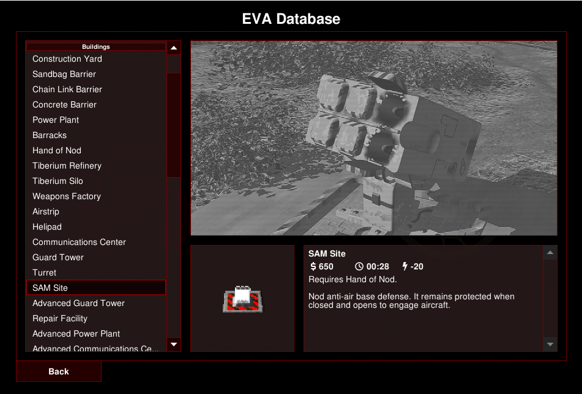Select Advanced Power Plant entry
Screen dimensions: 582x394
click(95, 334)
